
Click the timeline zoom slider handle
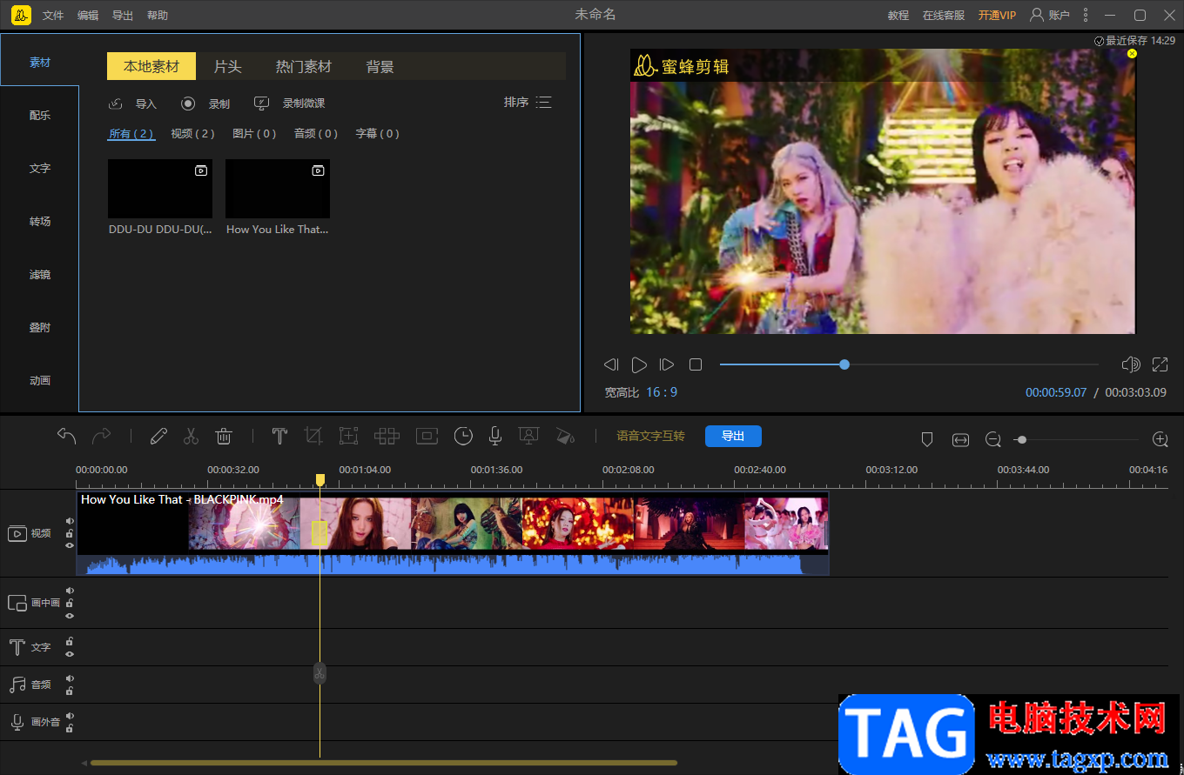(x=1022, y=440)
